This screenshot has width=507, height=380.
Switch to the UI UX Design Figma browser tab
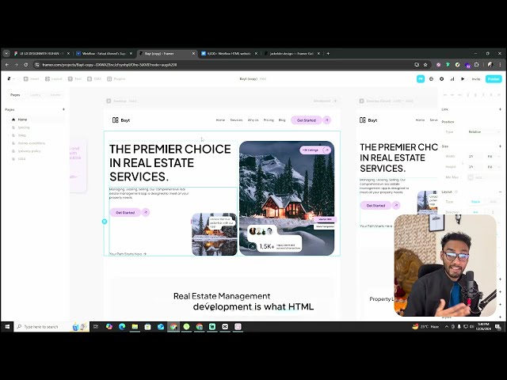(42, 53)
